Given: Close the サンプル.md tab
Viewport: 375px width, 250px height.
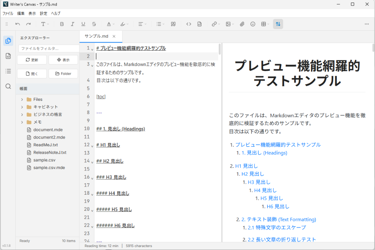Looking at the screenshot, I should point(114,36).
